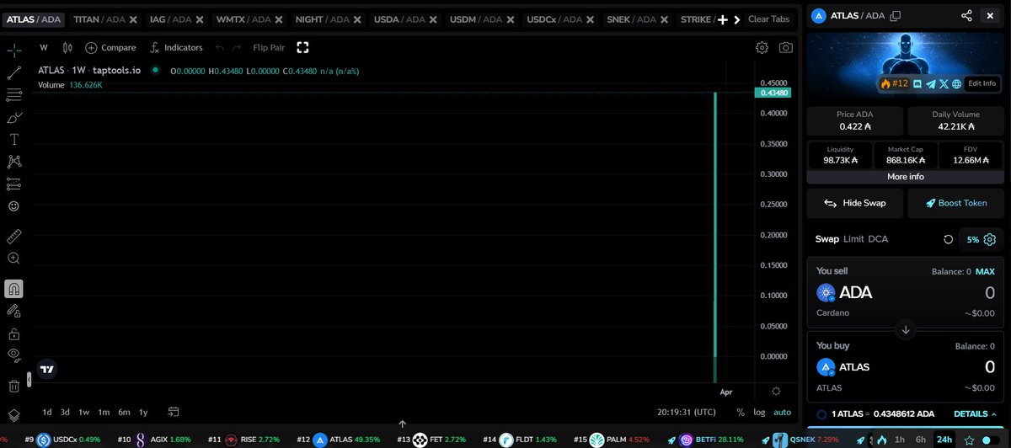Click the Edit Info button
Image resolution: width=1011 pixels, height=448 pixels.
[982, 83]
